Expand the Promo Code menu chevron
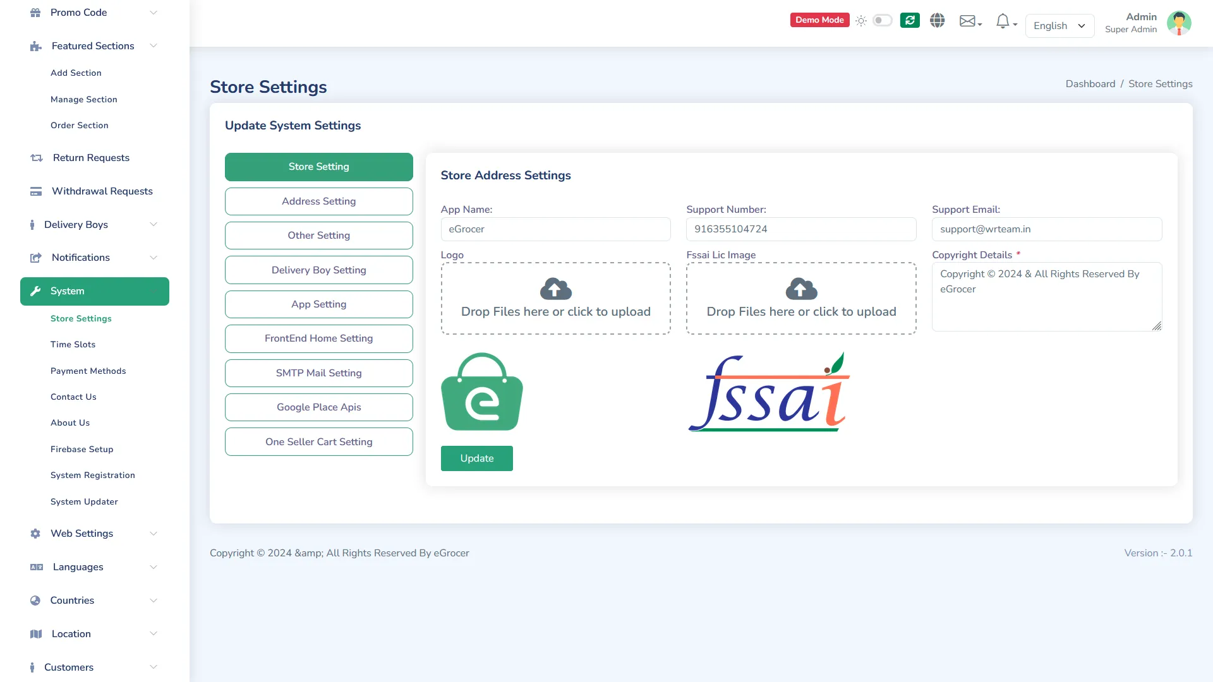 pos(154,13)
